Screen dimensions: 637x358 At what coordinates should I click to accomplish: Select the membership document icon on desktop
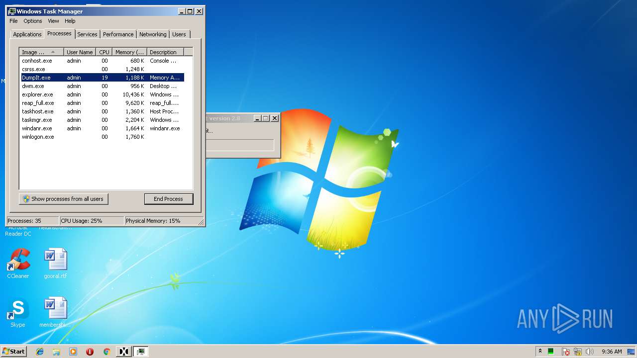point(55,312)
